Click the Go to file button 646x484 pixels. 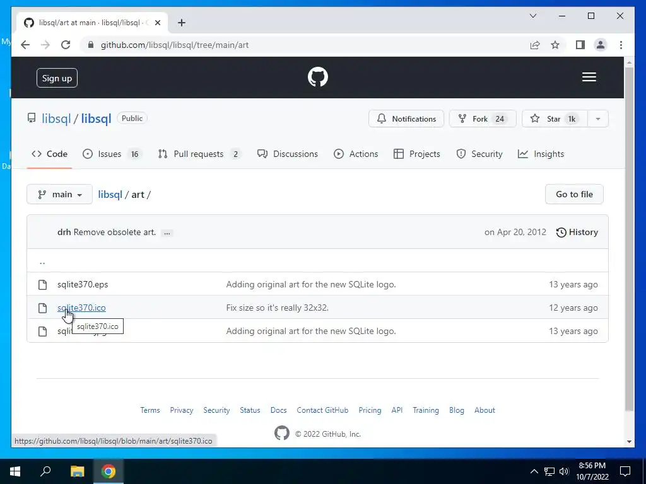[x=574, y=194]
